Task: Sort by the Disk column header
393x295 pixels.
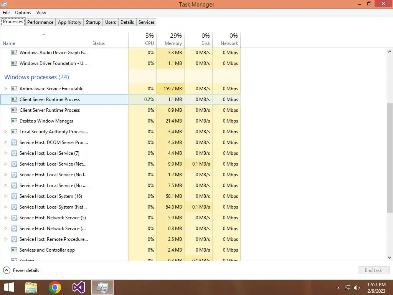Action: coord(198,40)
